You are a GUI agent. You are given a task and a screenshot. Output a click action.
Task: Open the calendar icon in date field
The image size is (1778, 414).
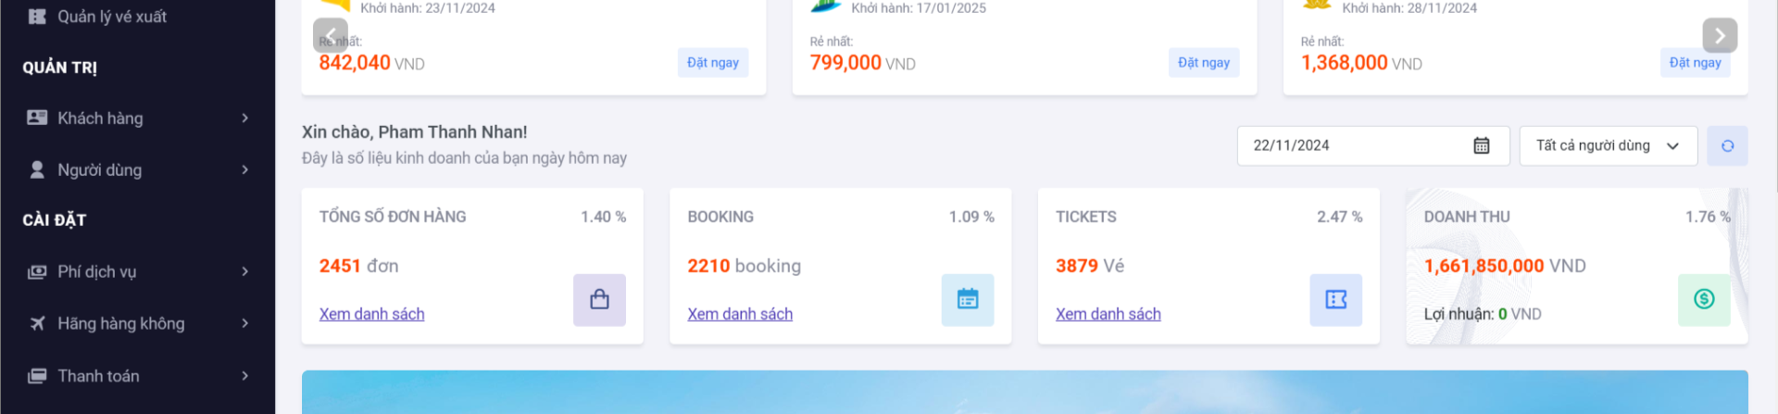point(1482,146)
